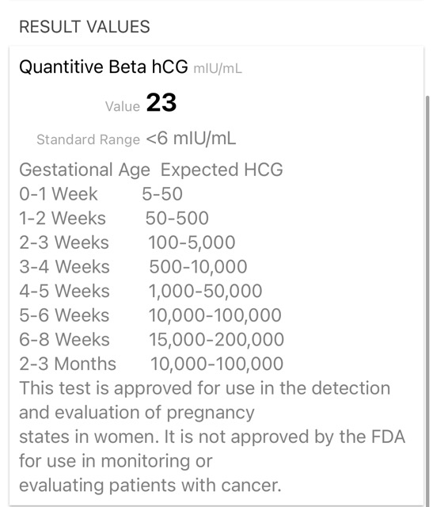Click the 3-4 Weeks row
Viewport: 433px width, 507px height.
[133, 267]
